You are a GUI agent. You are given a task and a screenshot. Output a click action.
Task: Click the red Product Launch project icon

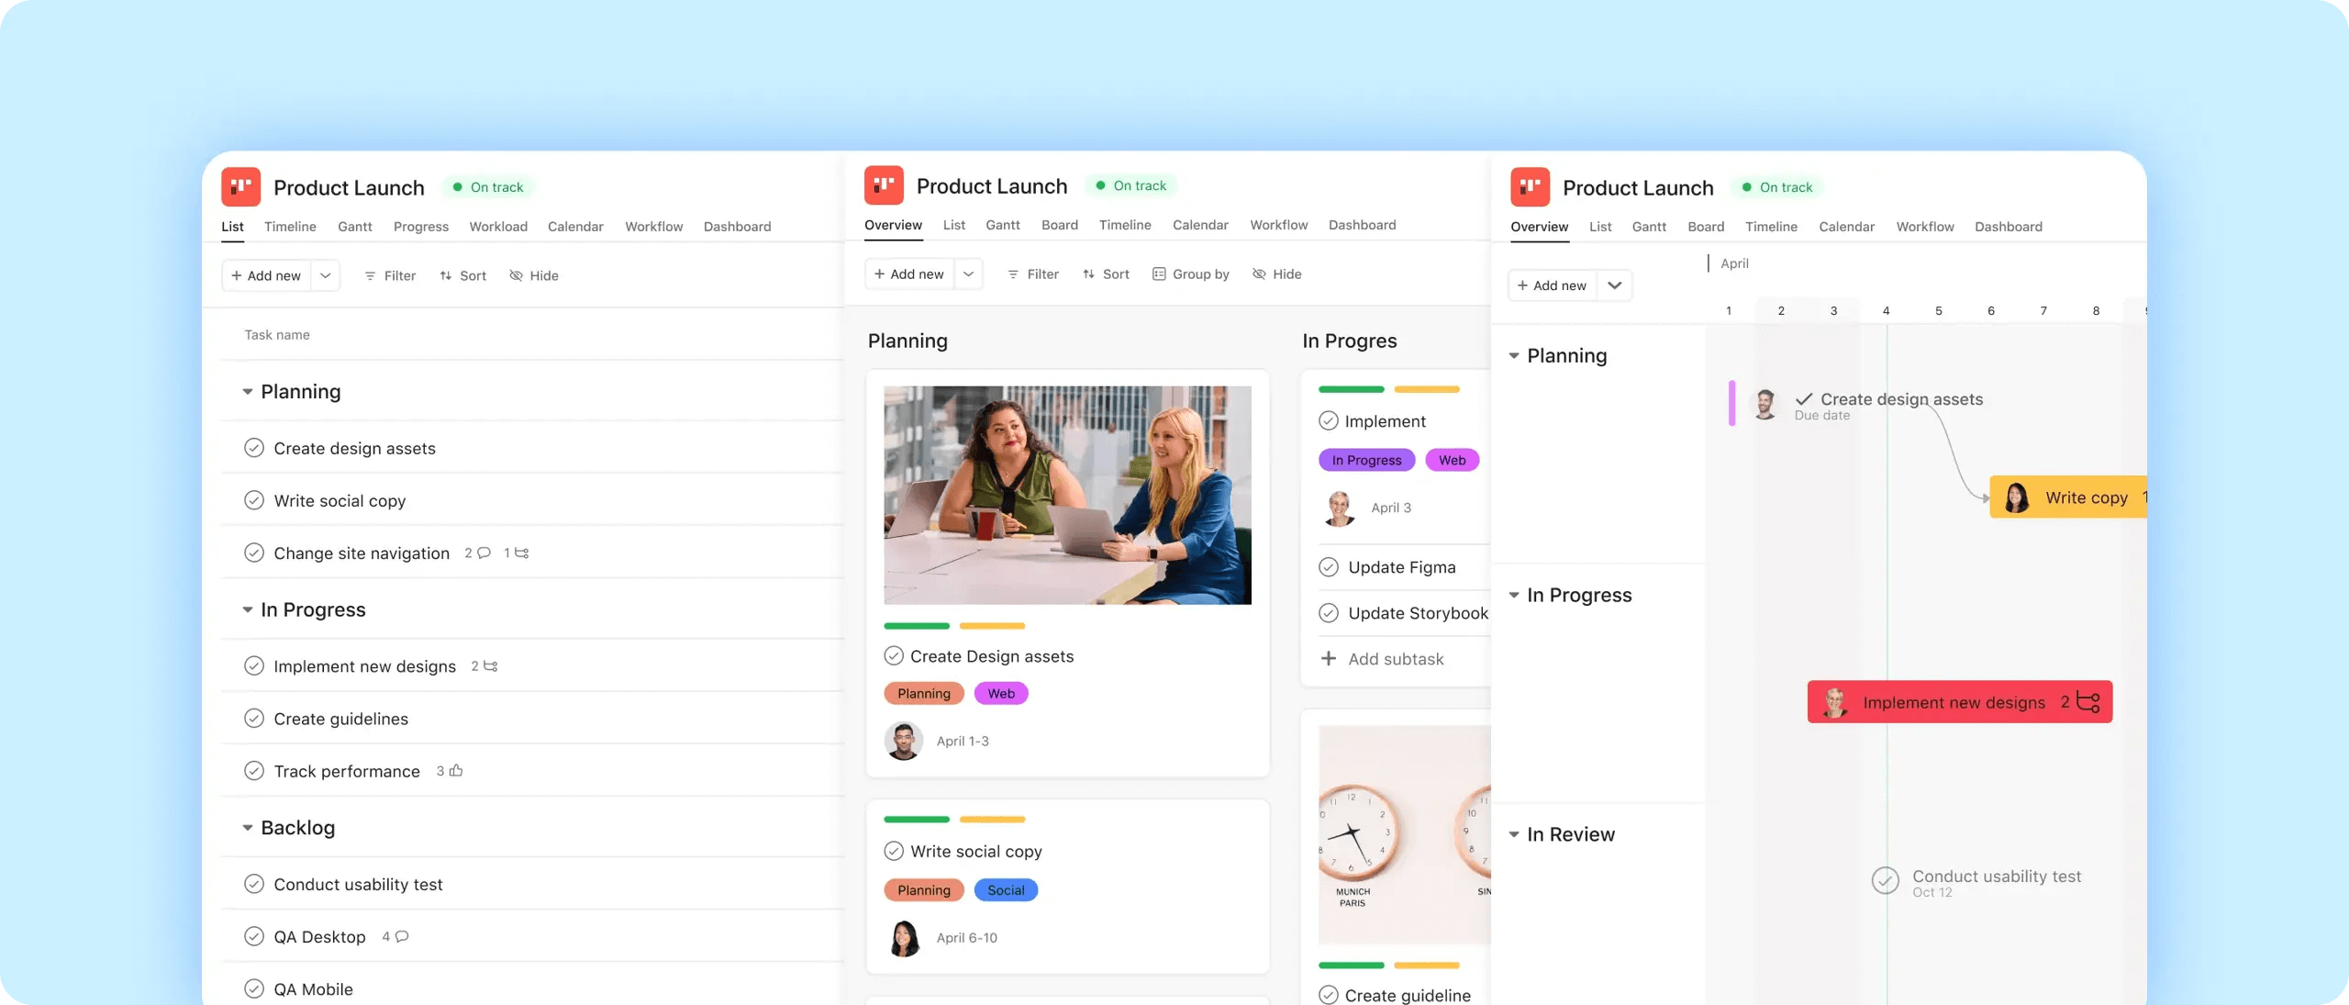tap(239, 186)
